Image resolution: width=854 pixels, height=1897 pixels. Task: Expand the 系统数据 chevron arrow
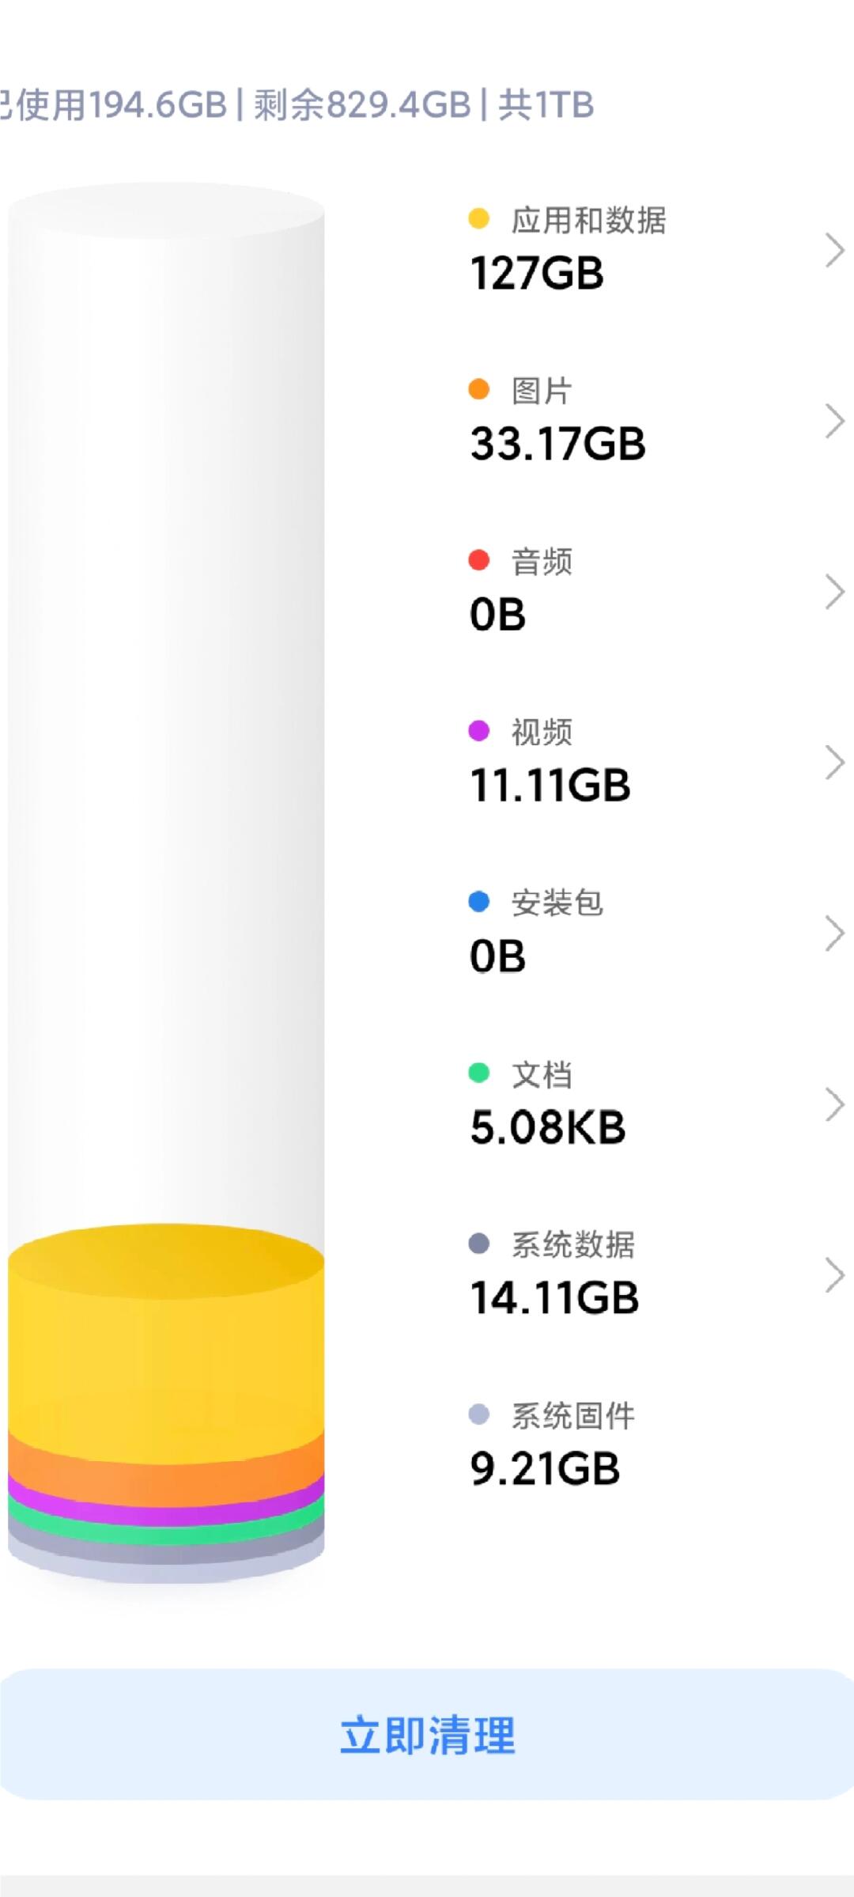point(834,1275)
